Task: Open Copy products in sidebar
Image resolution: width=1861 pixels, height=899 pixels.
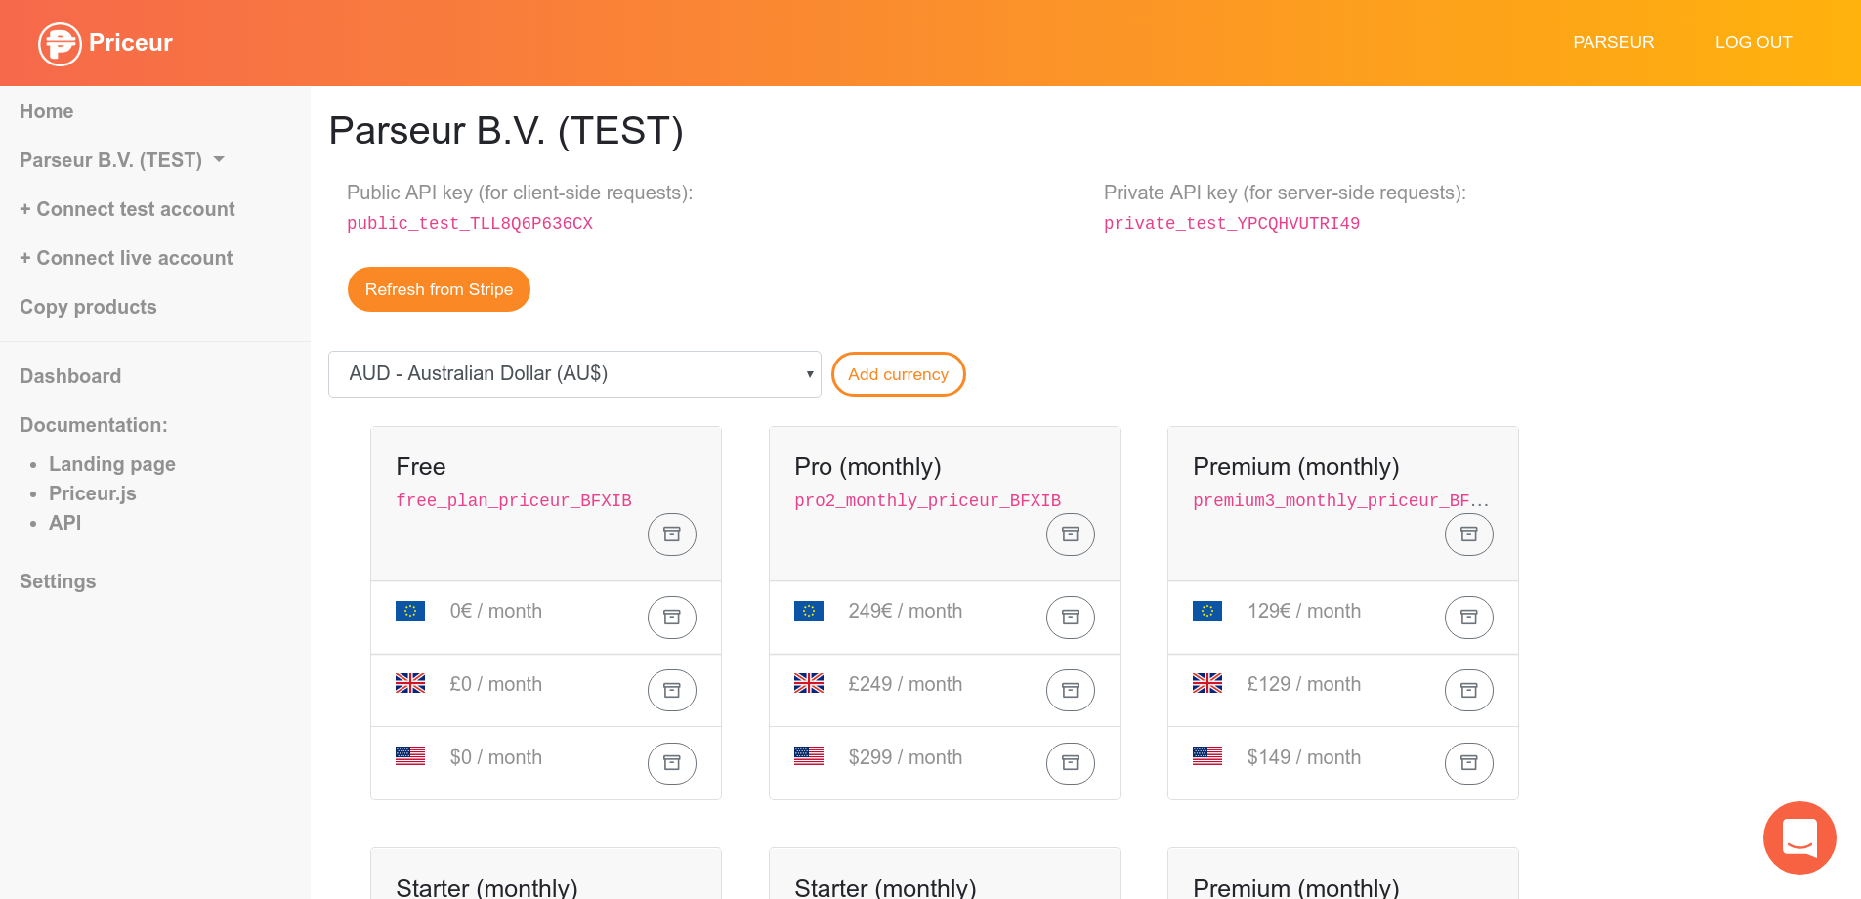Action: tap(88, 307)
